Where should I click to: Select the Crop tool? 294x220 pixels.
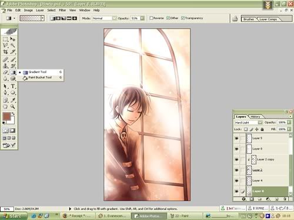pos(5,52)
